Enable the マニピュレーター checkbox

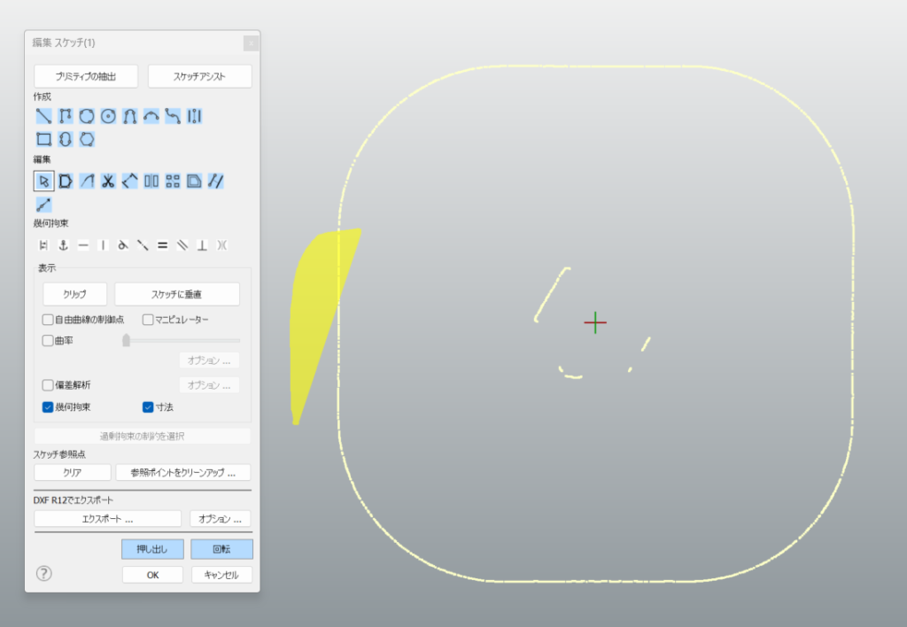point(148,319)
